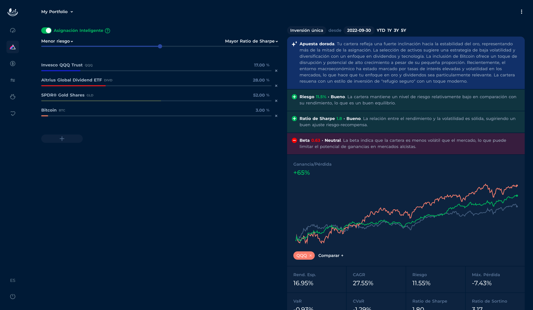Click the power logout icon in sidebar
Image resolution: width=533 pixels, height=310 pixels.
[13, 297]
